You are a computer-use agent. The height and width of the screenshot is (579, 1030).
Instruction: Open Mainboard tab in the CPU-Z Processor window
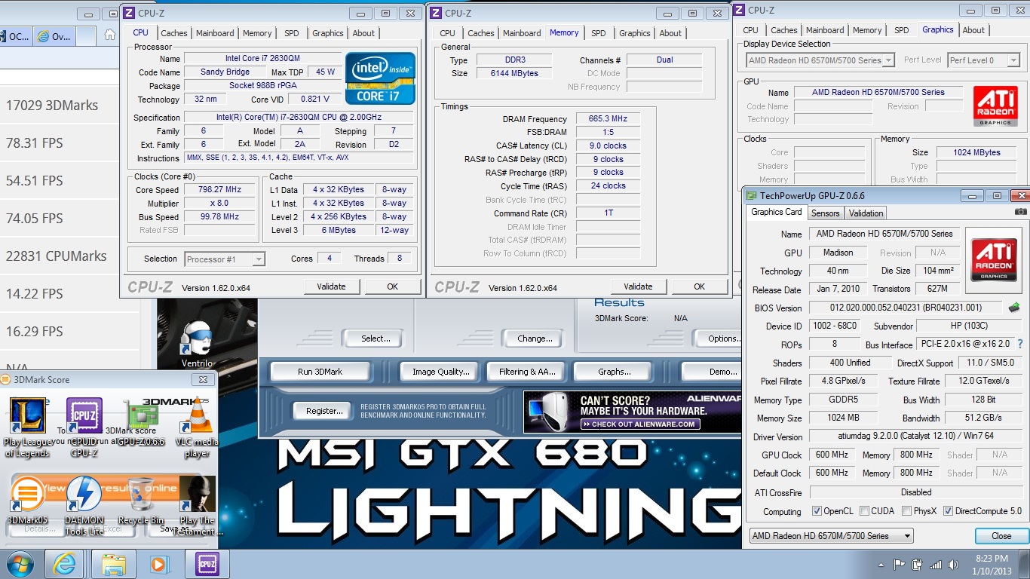(x=215, y=33)
